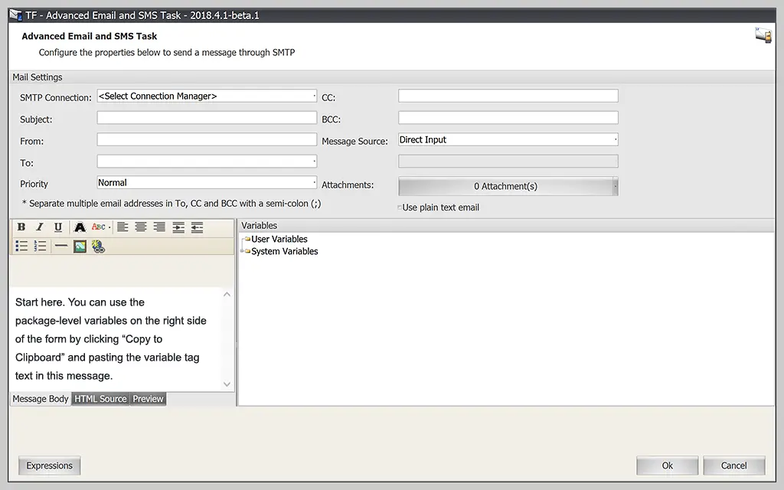Insert a hyperlink
Image resolution: width=784 pixels, height=490 pixels.
[x=98, y=246]
